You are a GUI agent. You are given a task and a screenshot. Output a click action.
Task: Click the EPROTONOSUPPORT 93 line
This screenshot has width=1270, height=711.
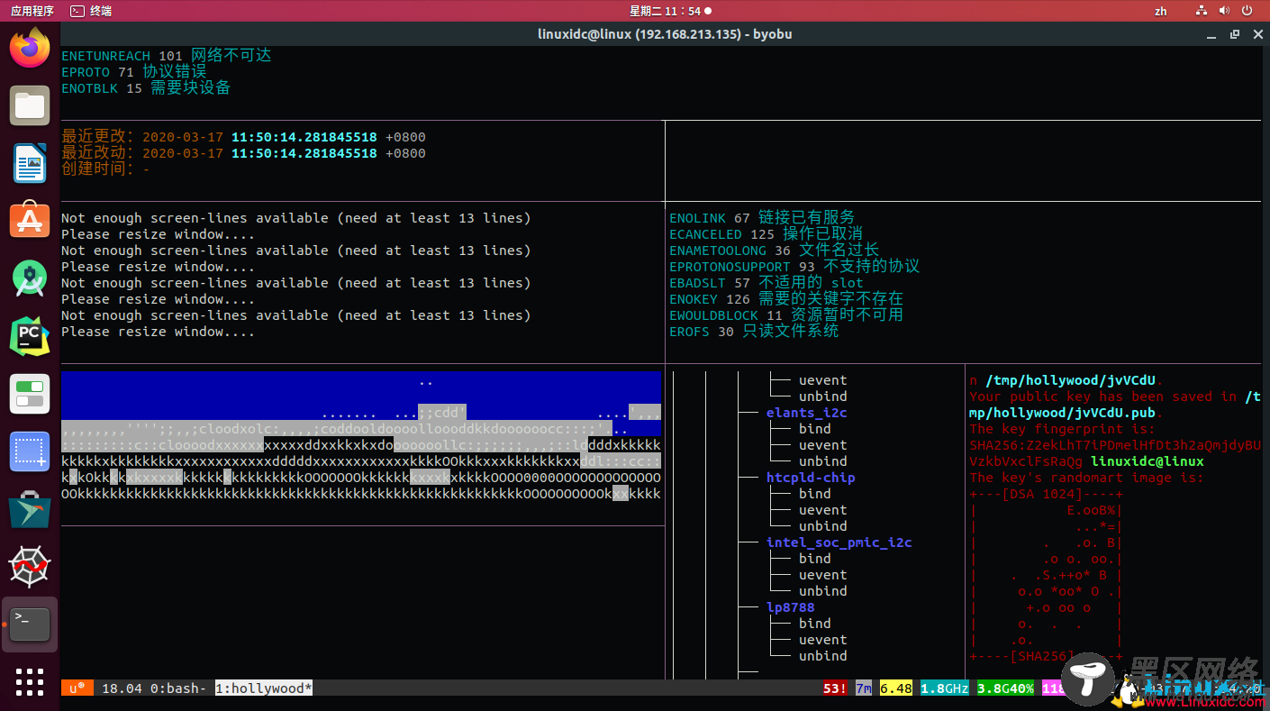794,267
